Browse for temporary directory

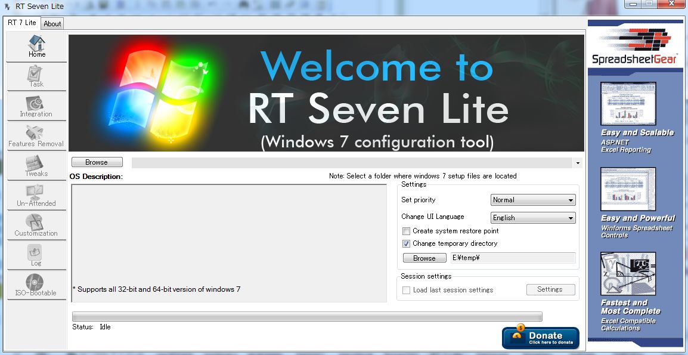[x=424, y=258]
